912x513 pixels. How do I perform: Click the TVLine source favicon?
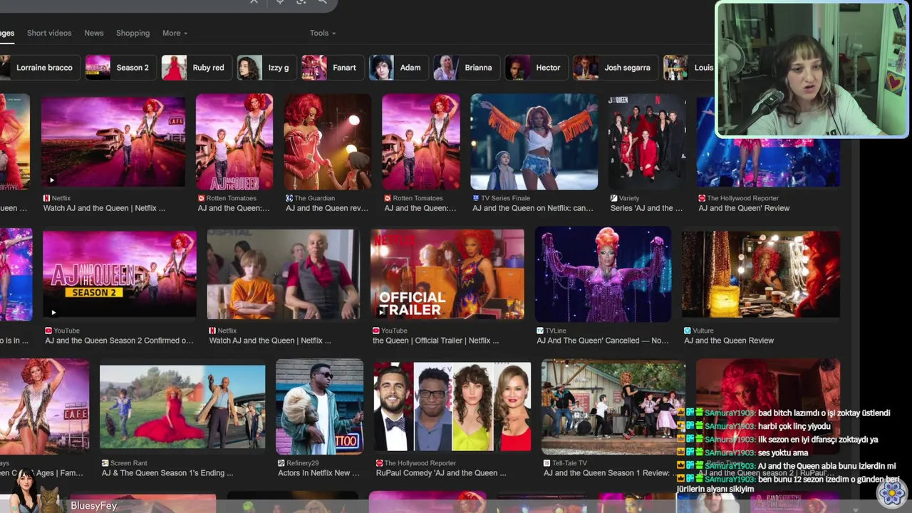coord(540,331)
